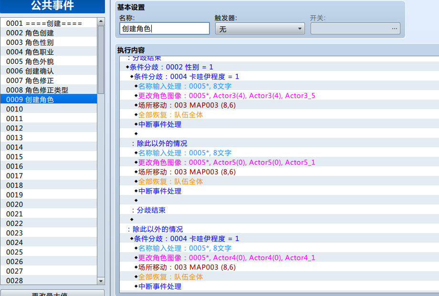Select empty common event slot 0028

(49, 280)
